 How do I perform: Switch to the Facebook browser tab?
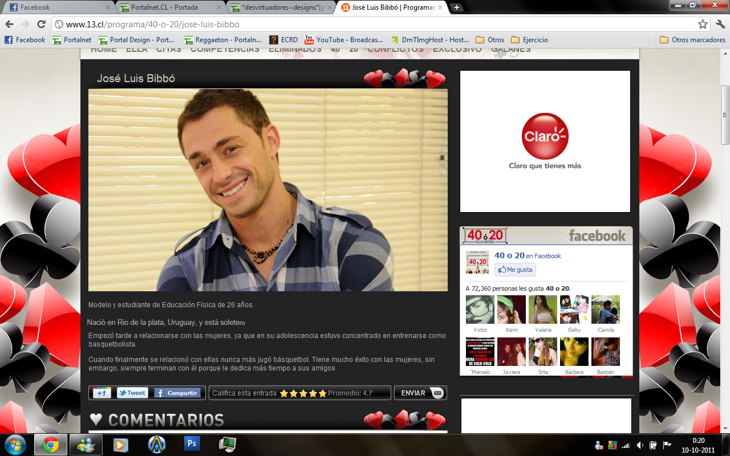click(58, 7)
